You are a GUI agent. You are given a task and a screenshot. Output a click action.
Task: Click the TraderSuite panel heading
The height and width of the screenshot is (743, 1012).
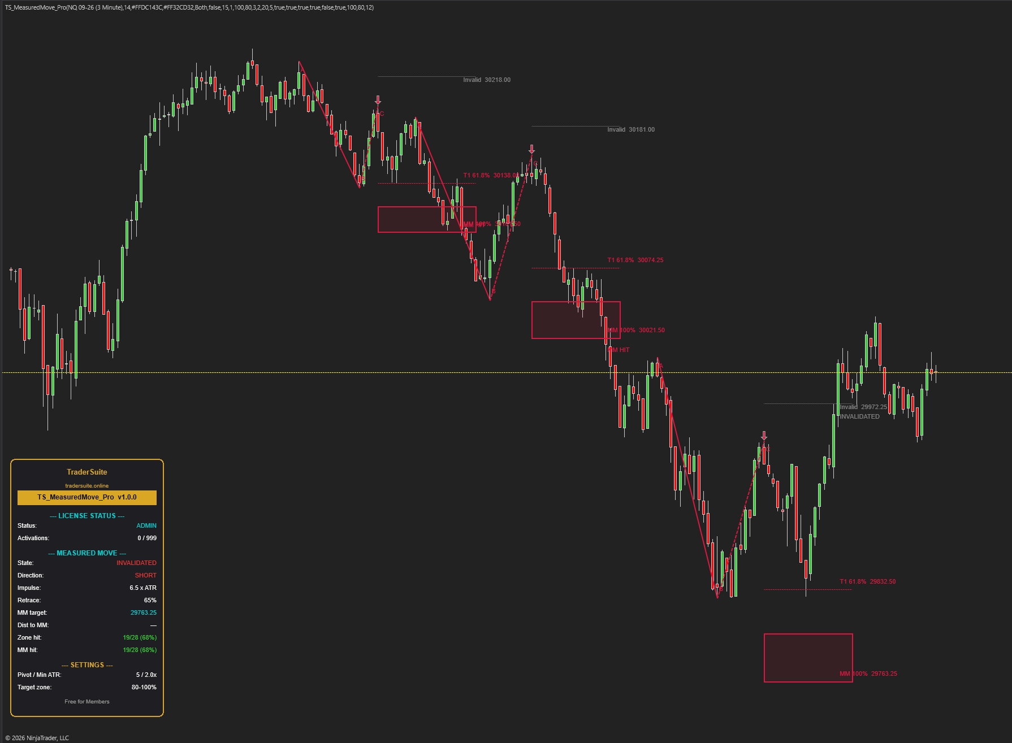87,472
